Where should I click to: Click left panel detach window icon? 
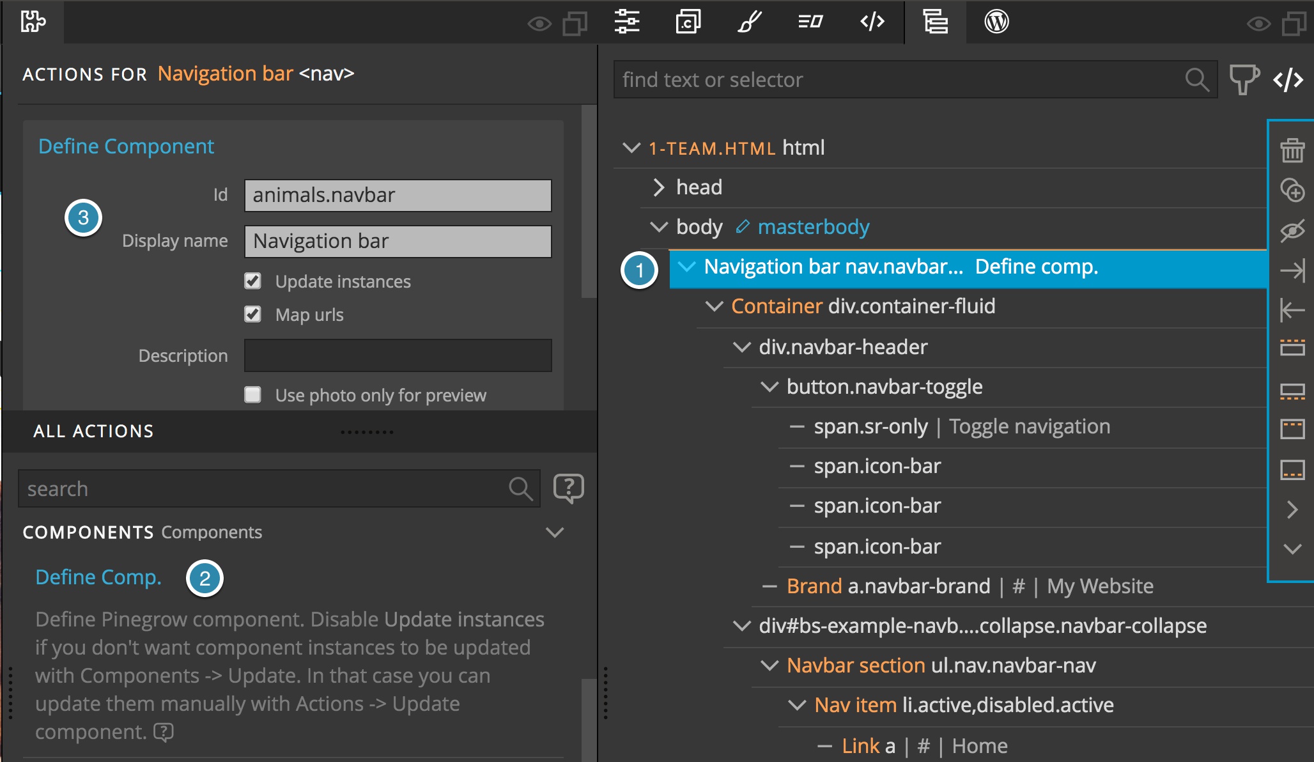(x=575, y=24)
